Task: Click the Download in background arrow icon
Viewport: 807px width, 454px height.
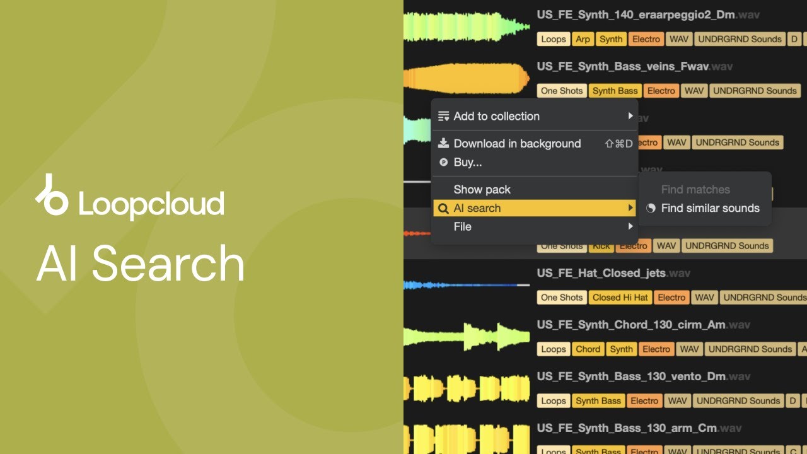Action: tap(444, 143)
